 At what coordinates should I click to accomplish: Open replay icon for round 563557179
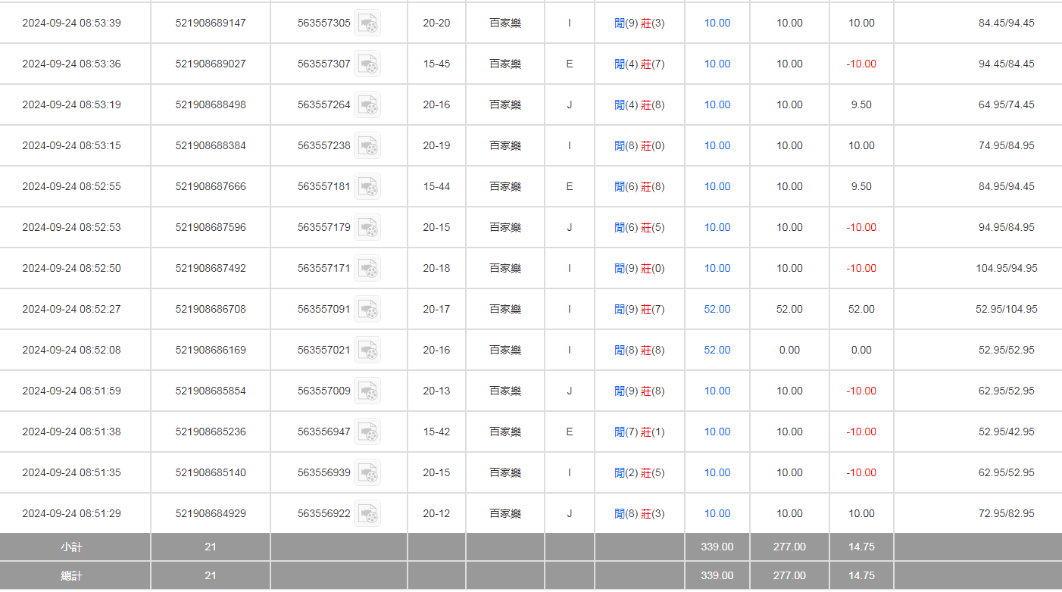[x=367, y=228]
